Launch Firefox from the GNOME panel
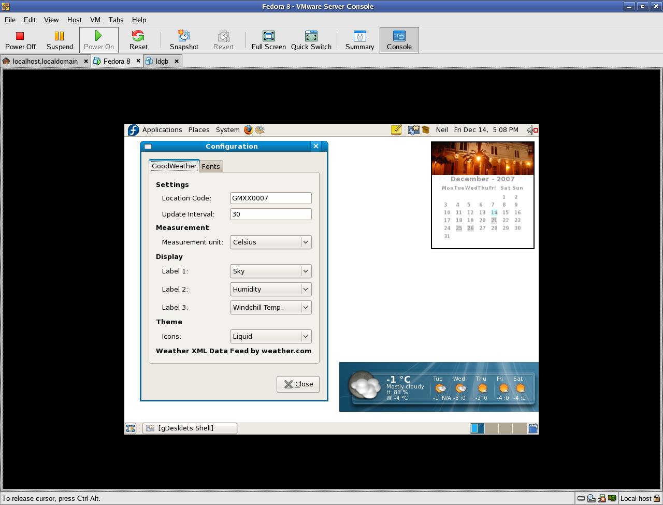 click(x=249, y=130)
